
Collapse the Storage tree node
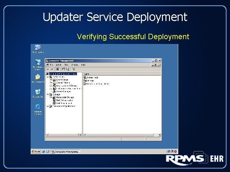(x=48, y=95)
